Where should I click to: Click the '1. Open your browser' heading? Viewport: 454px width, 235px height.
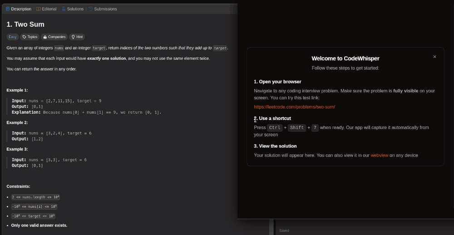tap(277, 82)
